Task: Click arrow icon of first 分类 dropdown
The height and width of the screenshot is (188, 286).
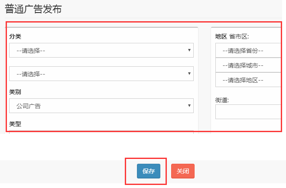Action: [x=189, y=50]
